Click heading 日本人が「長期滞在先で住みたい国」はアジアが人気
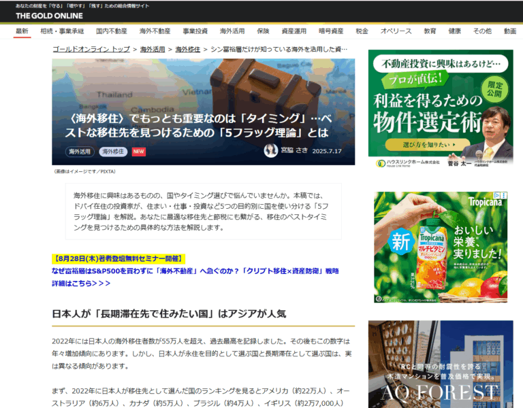This screenshot has width=523, height=408. click(169, 313)
